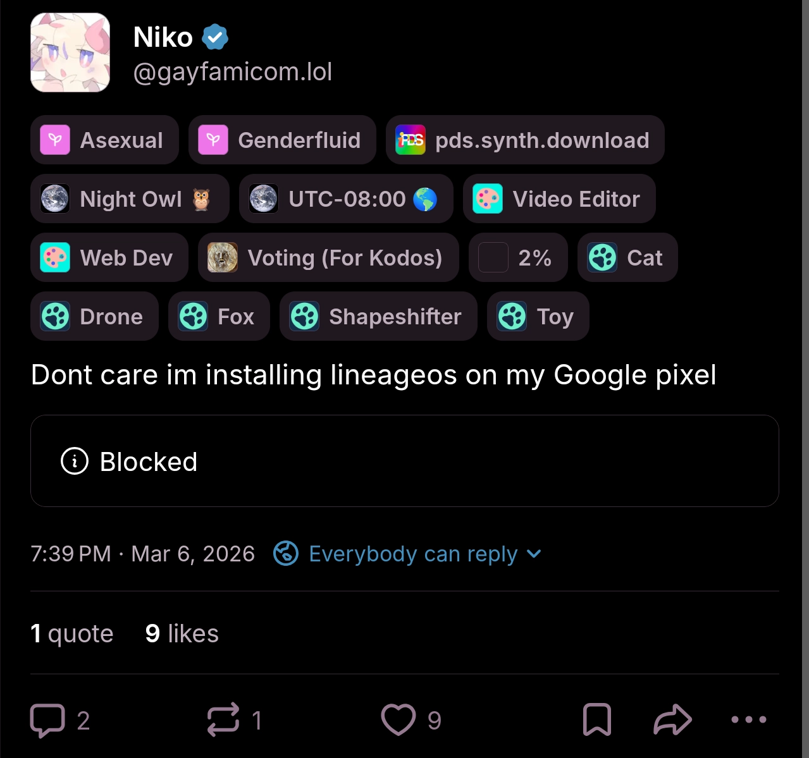Click the reply speech bubble icon
This screenshot has width=809, height=758.
48,719
